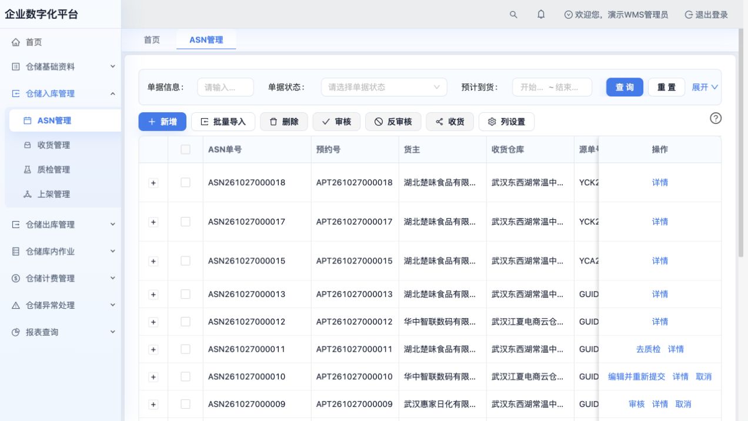The image size is (748, 421).
Task: Click the 重置 button
Action: (666, 87)
